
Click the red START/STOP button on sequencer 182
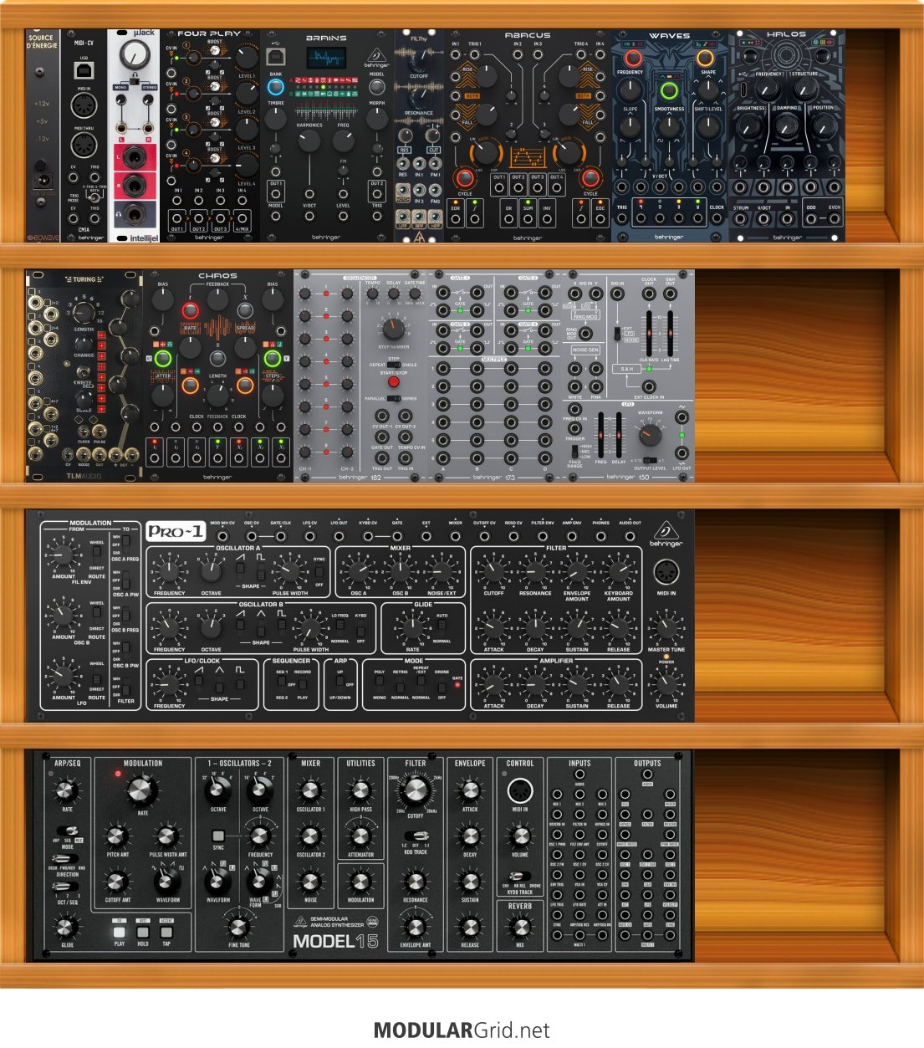(393, 381)
